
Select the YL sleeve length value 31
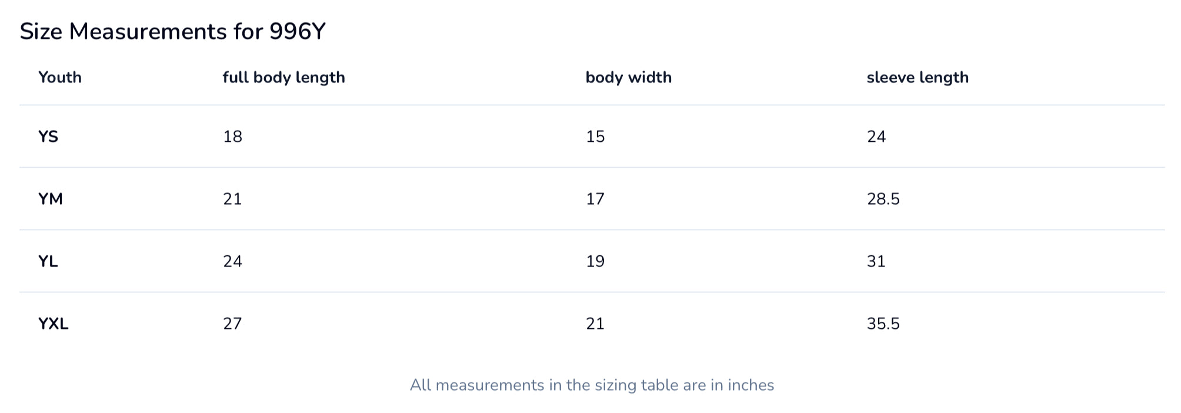coord(876,261)
